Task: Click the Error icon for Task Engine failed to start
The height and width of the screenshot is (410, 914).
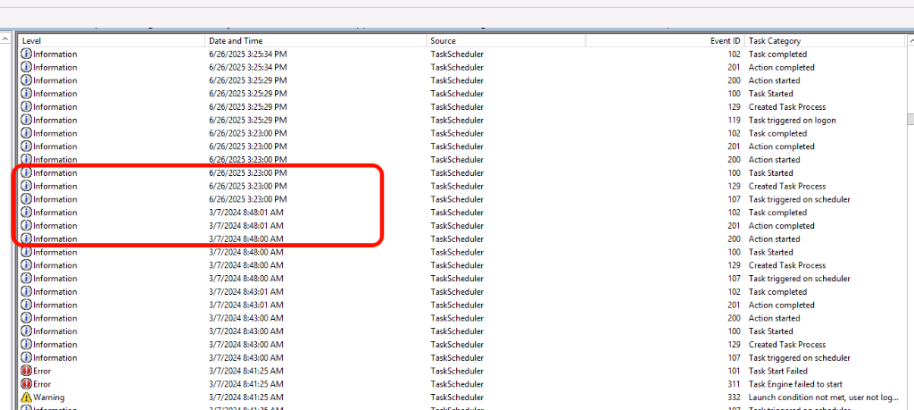Action: coord(26,384)
